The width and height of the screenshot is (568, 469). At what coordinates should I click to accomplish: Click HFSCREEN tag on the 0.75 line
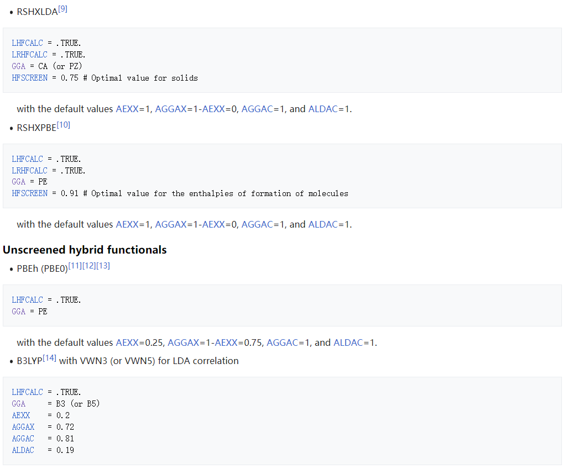tap(29, 78)
